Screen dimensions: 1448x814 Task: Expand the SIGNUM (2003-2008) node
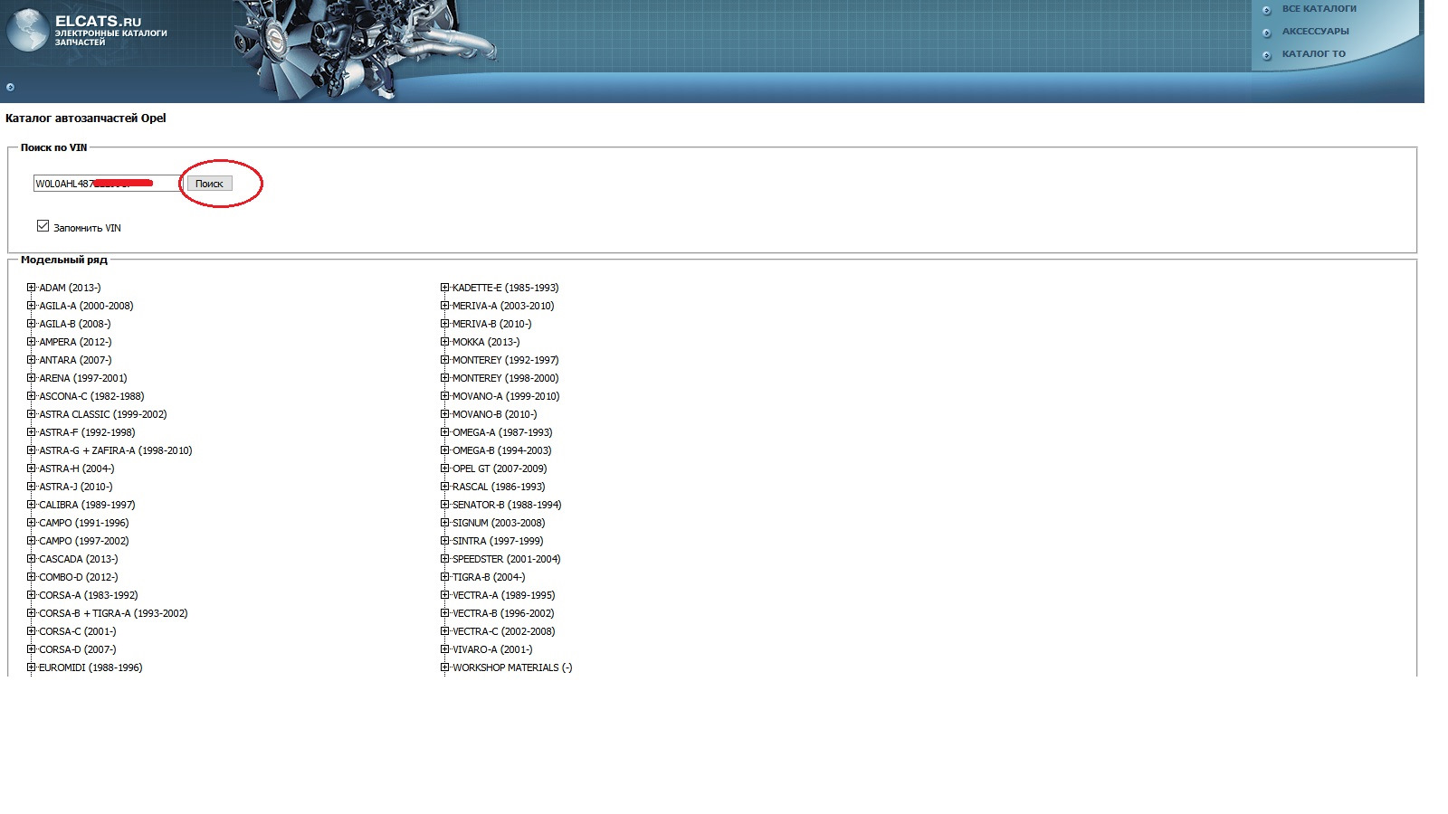click(445, 523)
